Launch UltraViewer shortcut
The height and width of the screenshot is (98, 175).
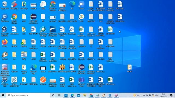[x=5, y=18]
